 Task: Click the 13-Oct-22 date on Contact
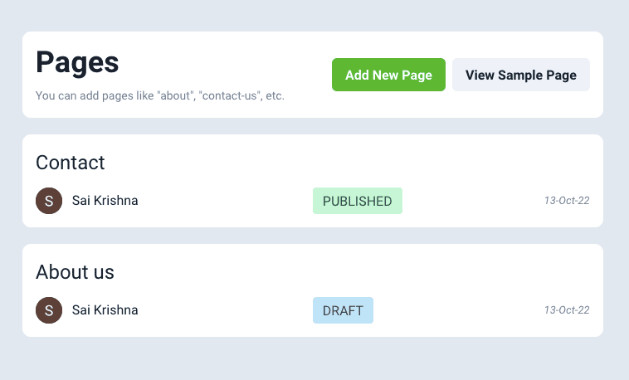click(x=567, y=201)
